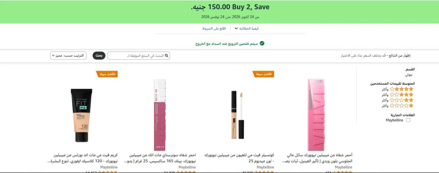This screenshot has width=439, height=173.
Task: Expand the كيفية المطالبة chevron
Action: (x=236, y=28)
